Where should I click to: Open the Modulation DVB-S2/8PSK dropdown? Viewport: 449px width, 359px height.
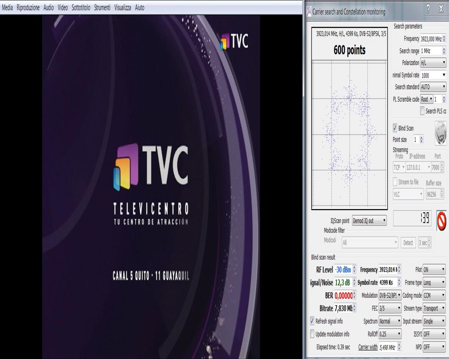390,295
